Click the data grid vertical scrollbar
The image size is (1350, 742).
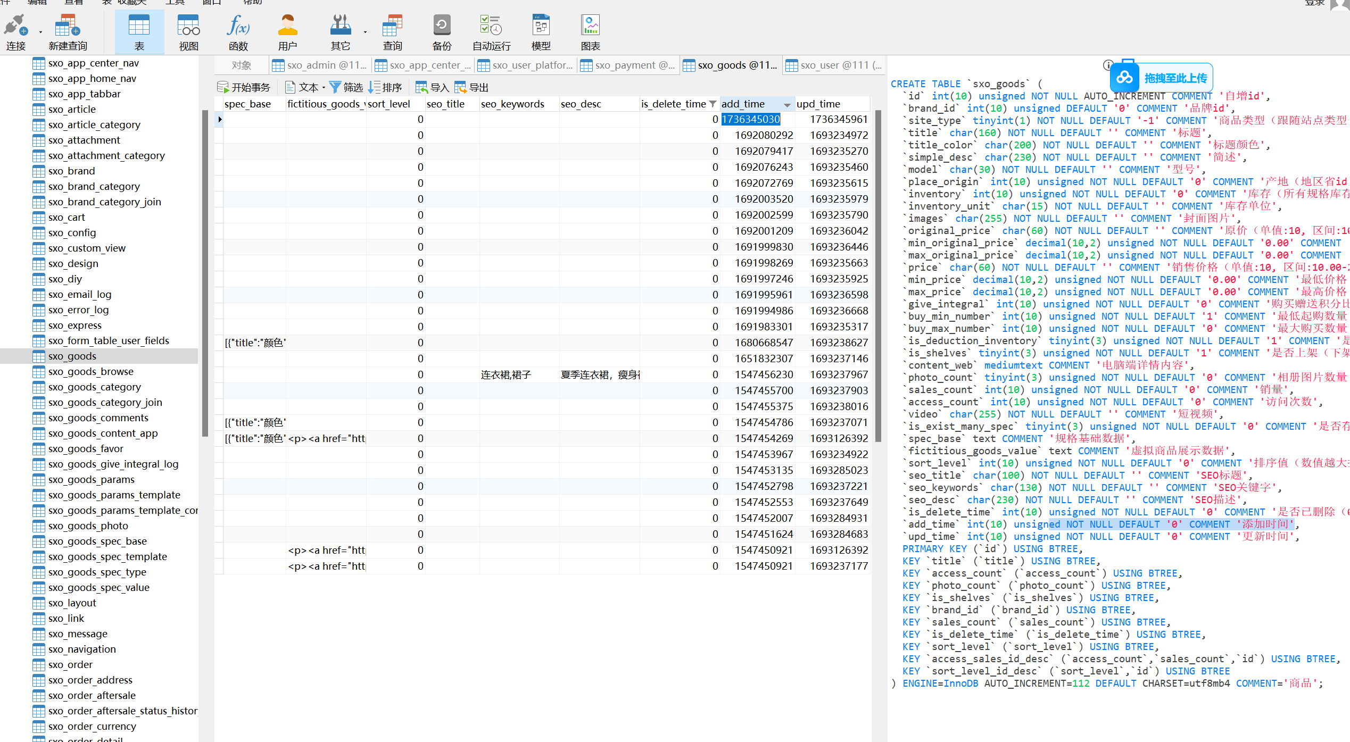tap(877, 277)
